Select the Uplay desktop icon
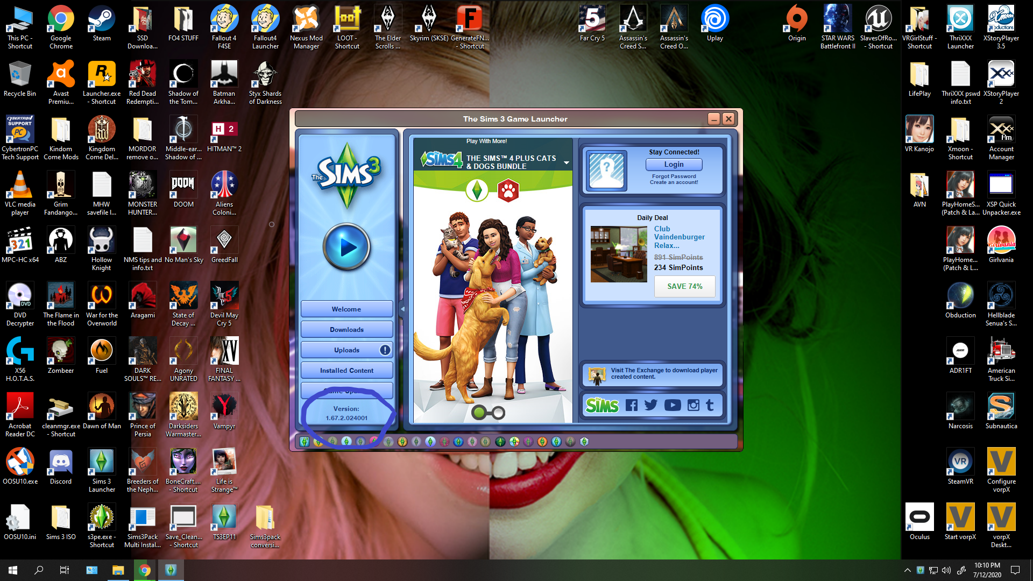 (715, 24)
